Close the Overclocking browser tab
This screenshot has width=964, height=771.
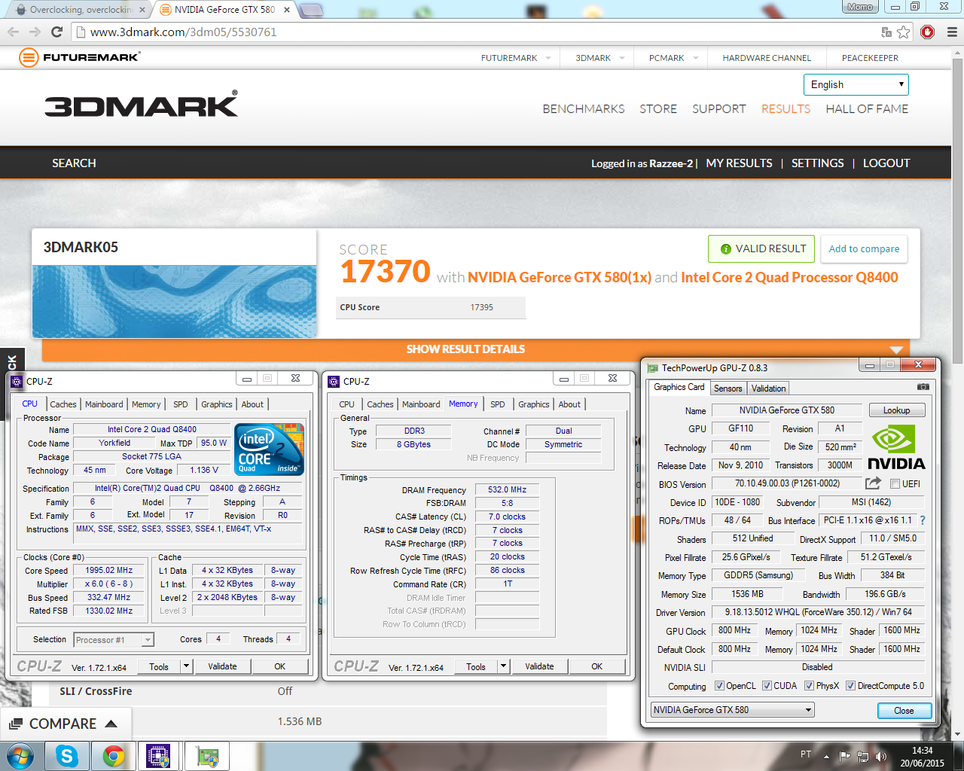[x=142, y=10]
